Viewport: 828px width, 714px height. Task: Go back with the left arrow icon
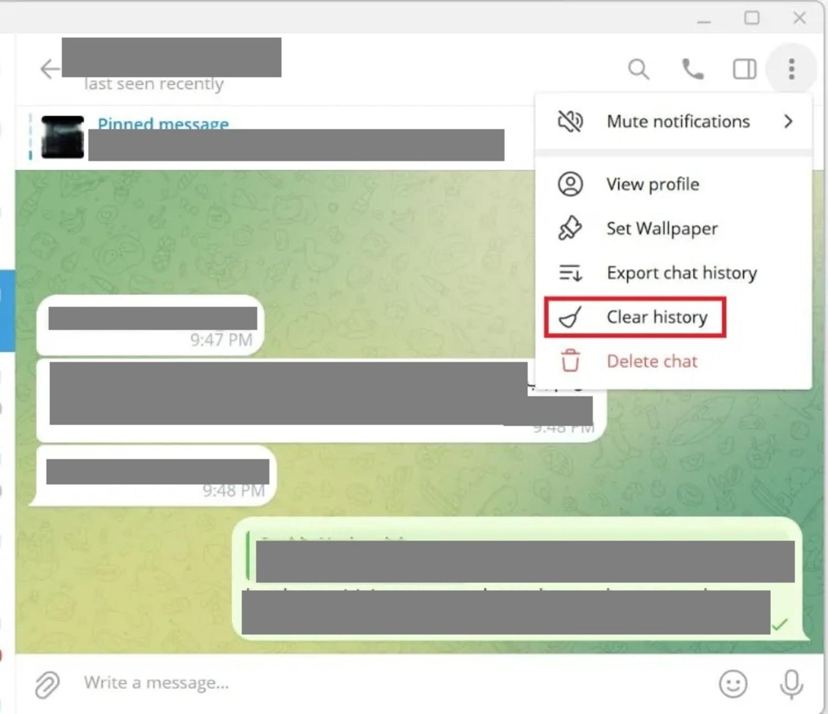(x=50, y=69)
